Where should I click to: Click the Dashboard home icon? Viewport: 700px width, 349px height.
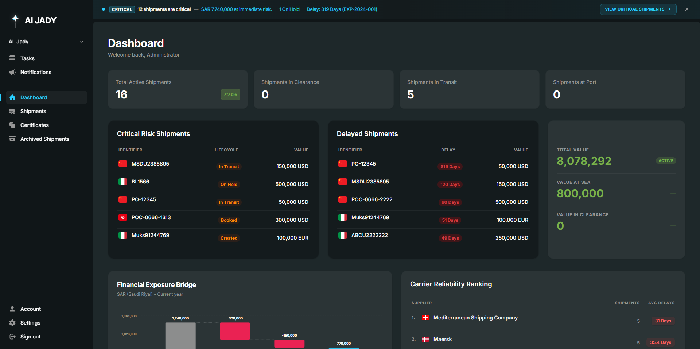(12, 97)
